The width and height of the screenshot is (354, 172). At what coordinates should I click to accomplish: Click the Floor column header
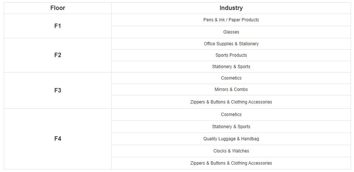58,8
